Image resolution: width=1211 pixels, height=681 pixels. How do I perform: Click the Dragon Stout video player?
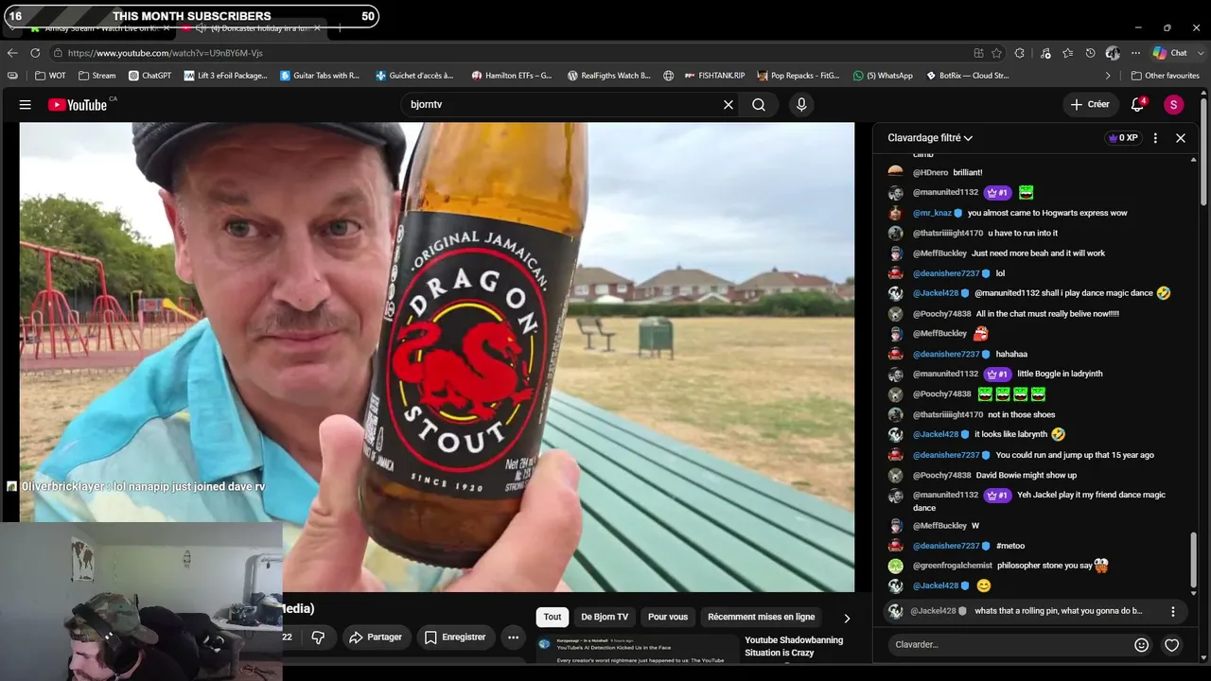[x=437, y=357]
